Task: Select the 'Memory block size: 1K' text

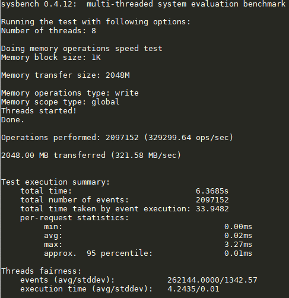Action: 51,58
